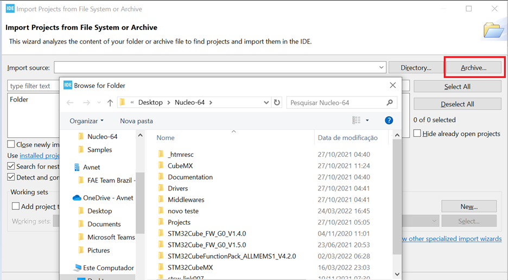Toggle Hide already open projects checkbox
Image resolution: width=508 pixels, height=280 pixels.
[417, 133]
